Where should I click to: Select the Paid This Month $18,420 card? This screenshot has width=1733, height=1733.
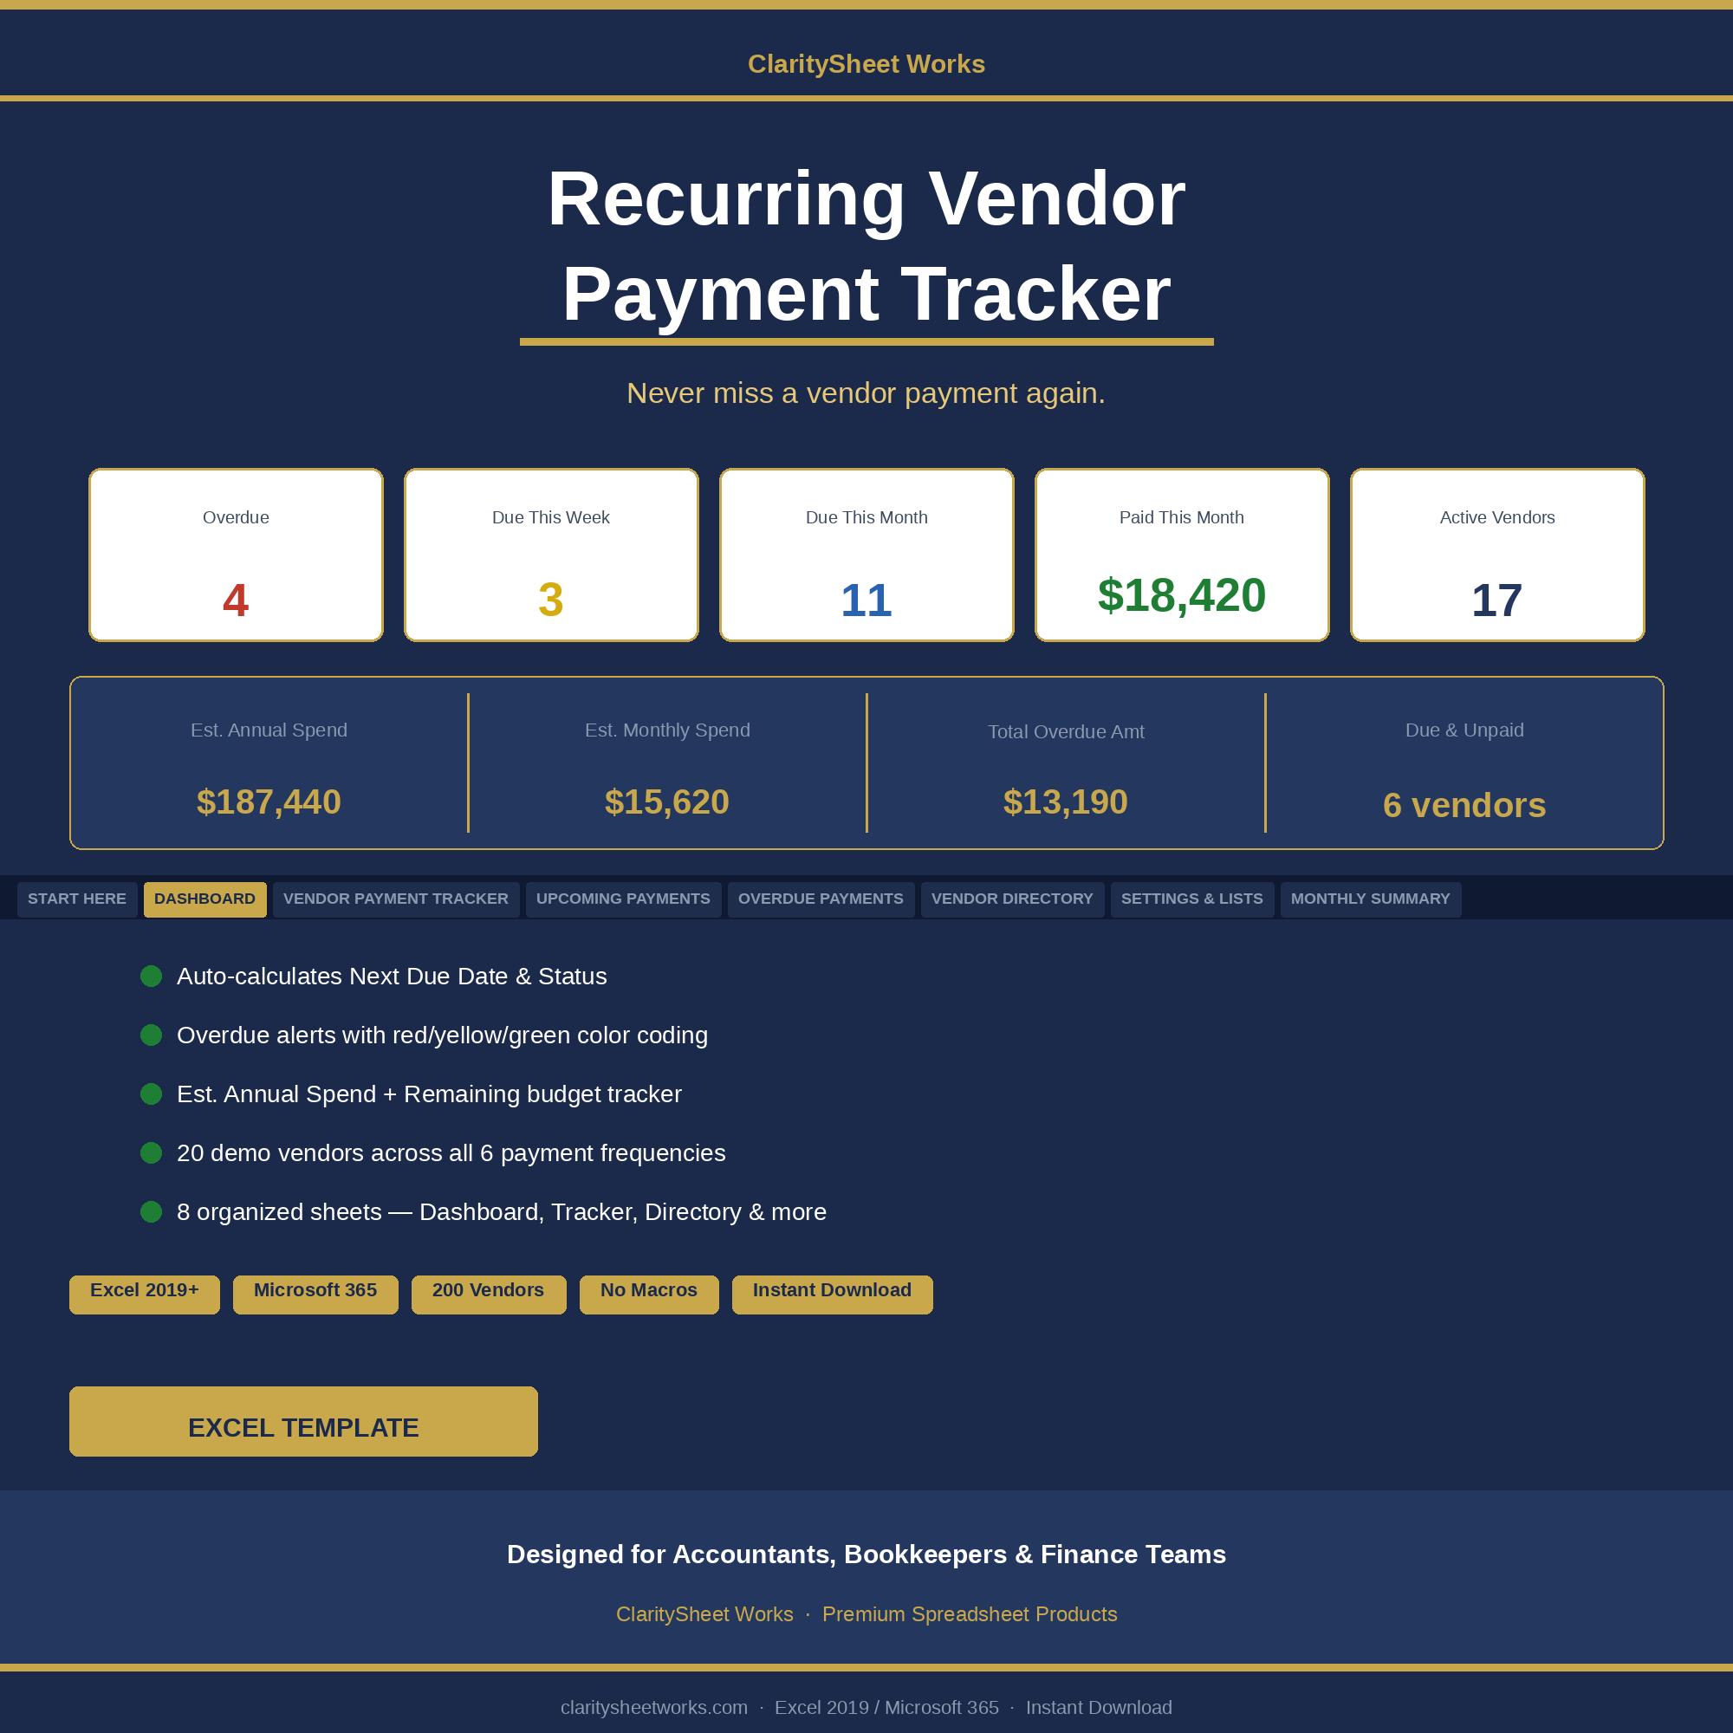point(1182,555)
